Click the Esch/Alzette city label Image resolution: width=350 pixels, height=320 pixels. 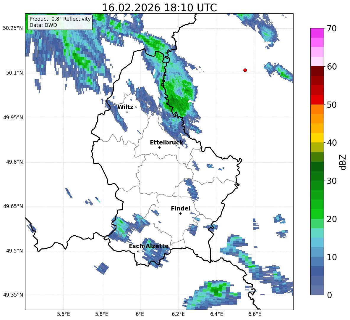coord(149,246)
